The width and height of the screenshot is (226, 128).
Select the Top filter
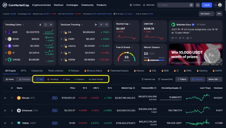pyautogui.click(x=39, y=79)
